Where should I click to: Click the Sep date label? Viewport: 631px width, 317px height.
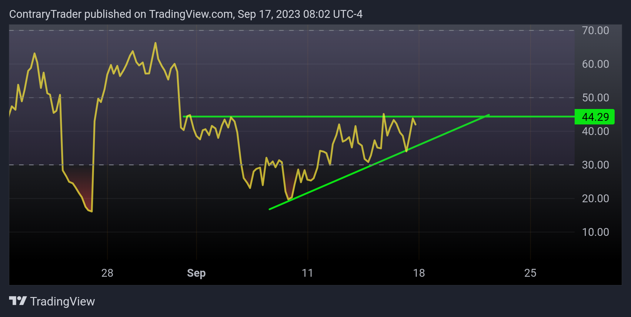tap(196, 273)
